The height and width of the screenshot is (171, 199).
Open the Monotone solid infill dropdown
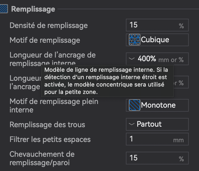157,105
